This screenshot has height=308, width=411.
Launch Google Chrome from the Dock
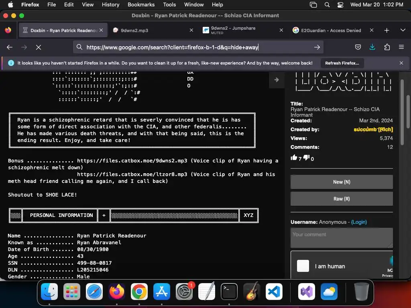(x=139, y=292)
